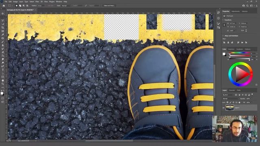Click the search icon at top right

point(247,6)
